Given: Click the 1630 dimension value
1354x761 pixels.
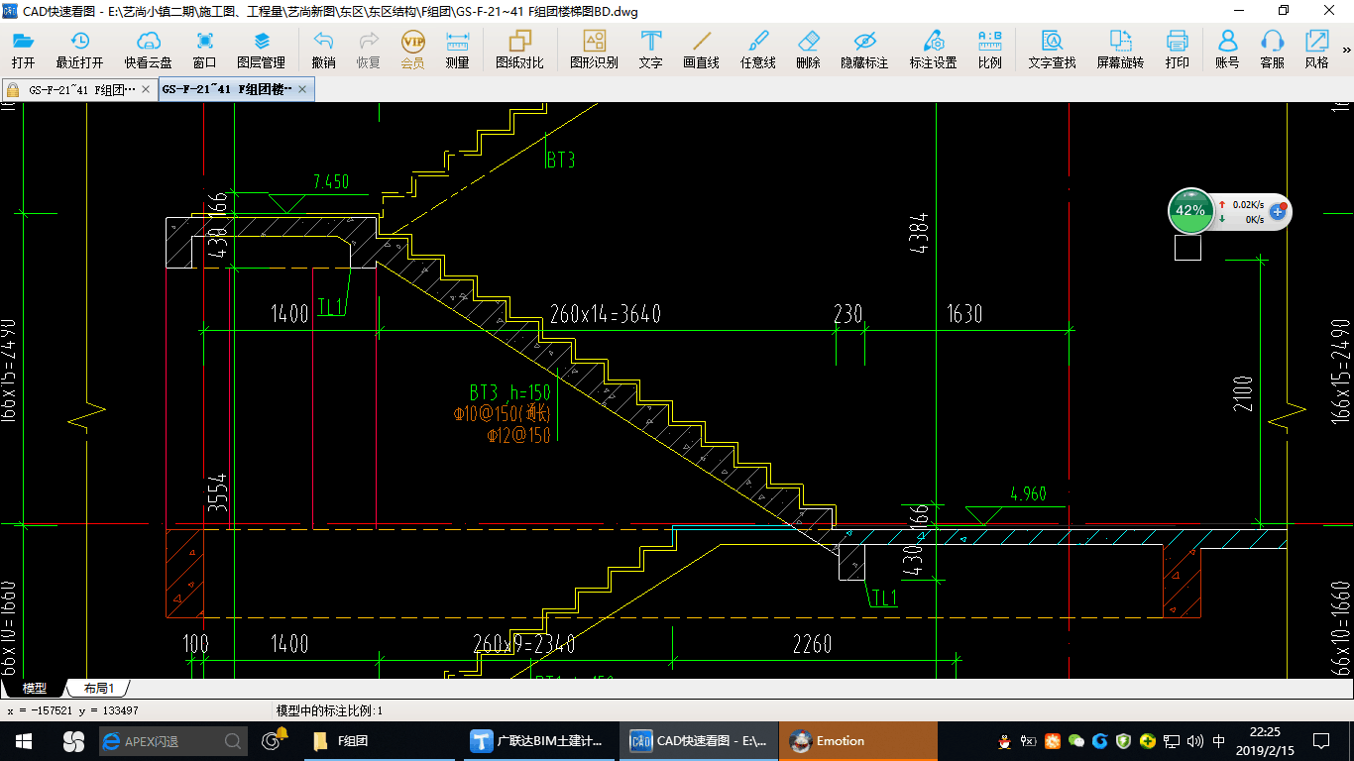Looking at the screenshot, I should point(964,314).
